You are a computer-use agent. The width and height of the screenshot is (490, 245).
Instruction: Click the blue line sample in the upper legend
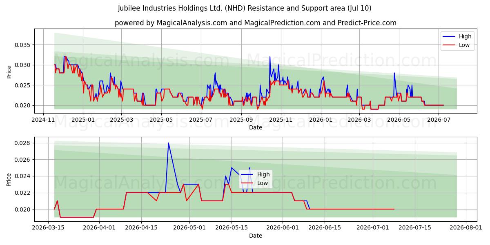click(450, 37)
